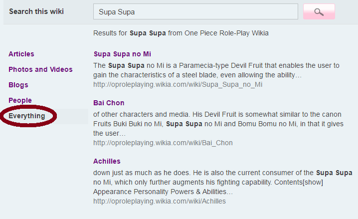Open the Supa Supa no Mi result

click(122, 54)
